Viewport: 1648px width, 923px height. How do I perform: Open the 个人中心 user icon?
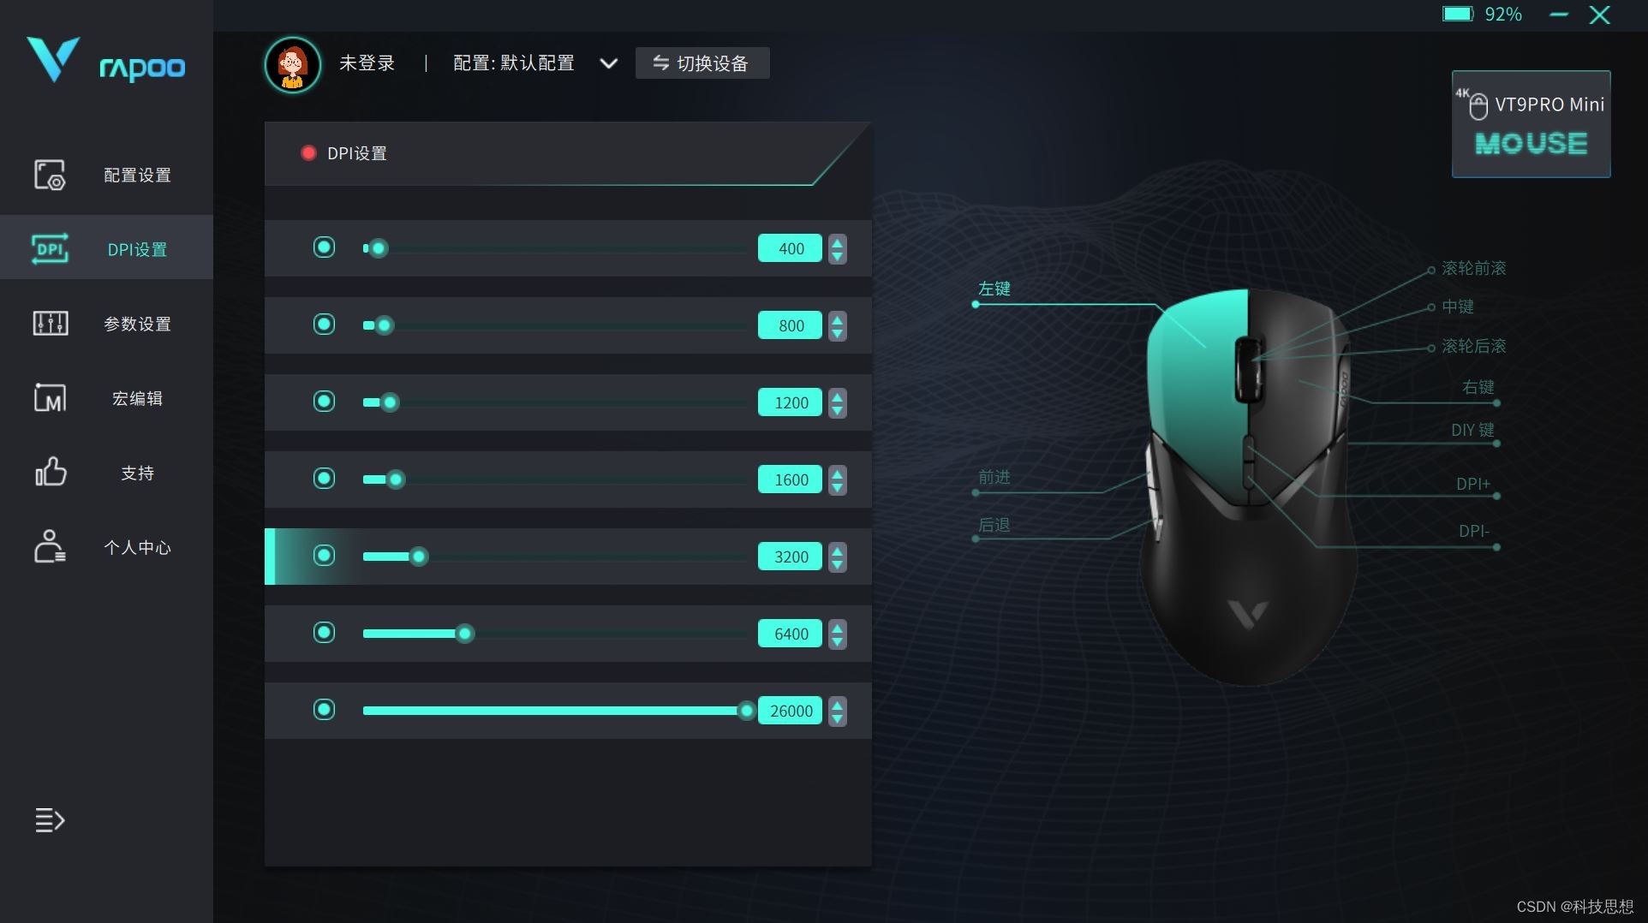[x=50, y=546]
